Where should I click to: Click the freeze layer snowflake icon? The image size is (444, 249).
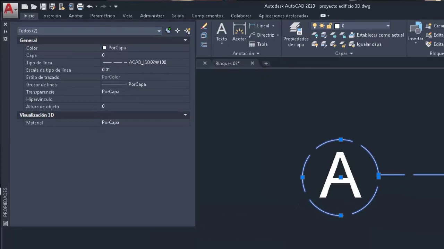333,35
